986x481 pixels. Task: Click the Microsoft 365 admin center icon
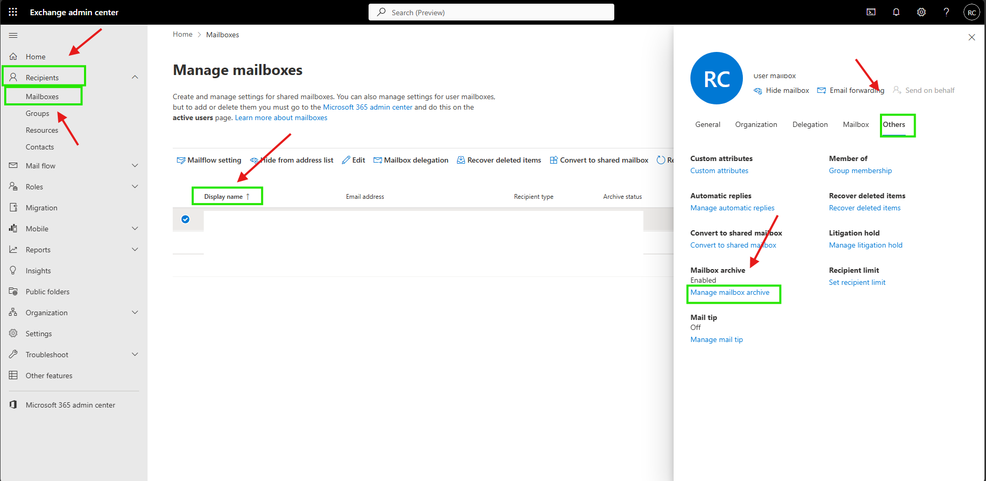(x=14, y=405)
